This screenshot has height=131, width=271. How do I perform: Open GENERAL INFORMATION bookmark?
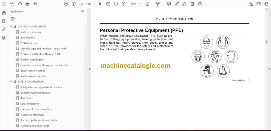pyautogui.click(x=32, y=27)
